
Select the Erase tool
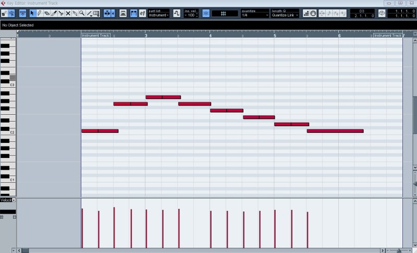[x=46, y=13]
